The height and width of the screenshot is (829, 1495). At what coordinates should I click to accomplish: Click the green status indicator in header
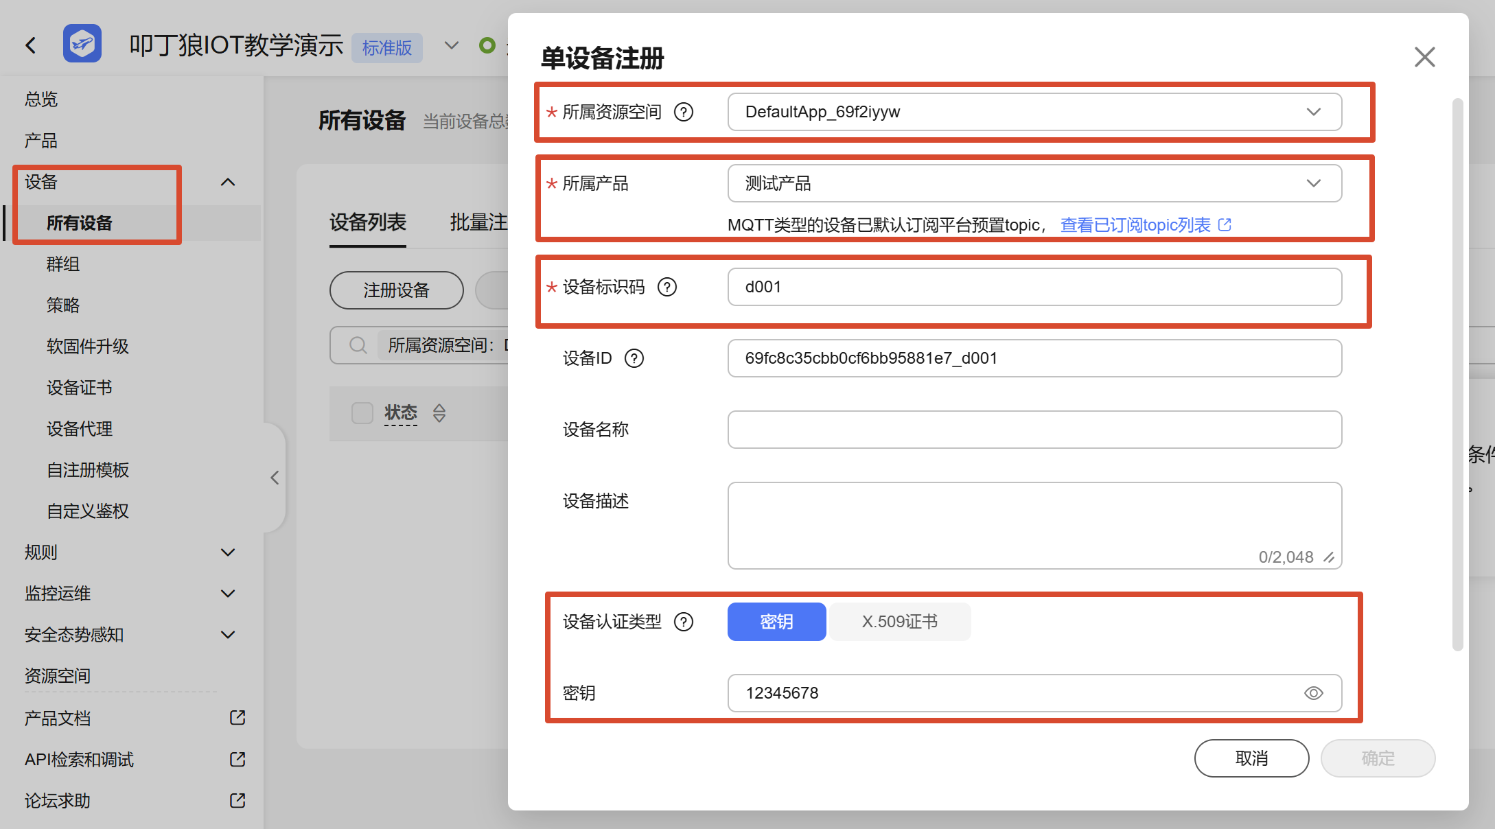487,45
